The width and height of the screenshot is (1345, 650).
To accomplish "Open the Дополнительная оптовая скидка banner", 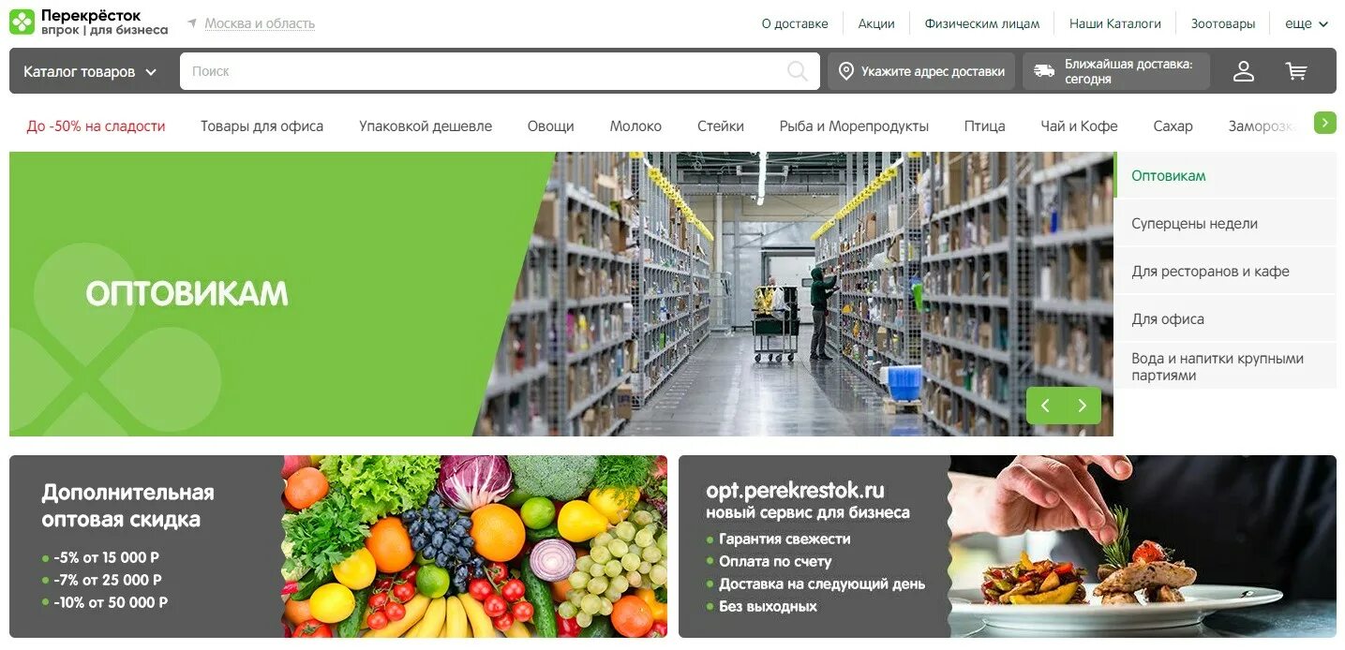I will coord(338,547).
